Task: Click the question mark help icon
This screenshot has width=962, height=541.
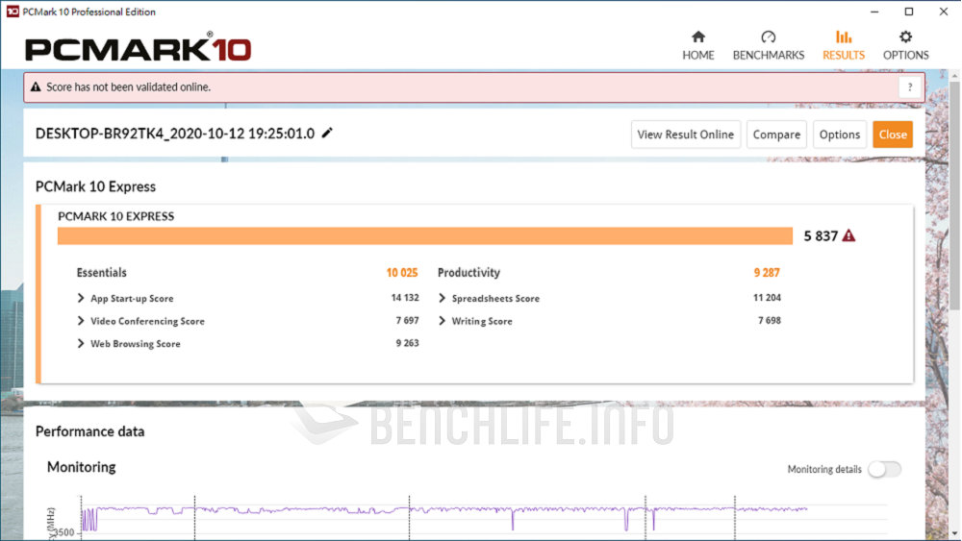Action: point(910,87)
